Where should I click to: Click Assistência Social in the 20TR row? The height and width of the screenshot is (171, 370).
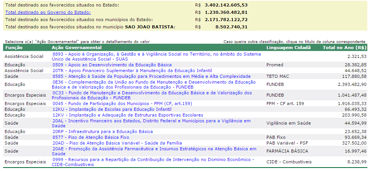click(x=24, y=71)
